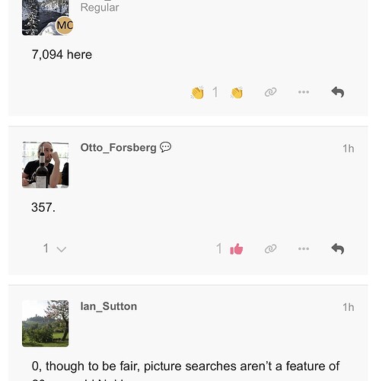The width and height of the screenshot is (379, 381).
Task: Open Ian_Sutton's profile from username
Action: pos(109,306)
